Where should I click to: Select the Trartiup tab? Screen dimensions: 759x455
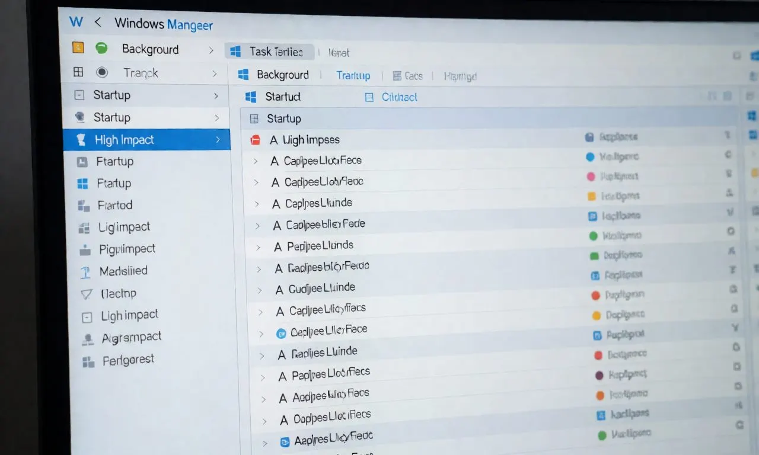pyautogui.click(x=353, y=75)
